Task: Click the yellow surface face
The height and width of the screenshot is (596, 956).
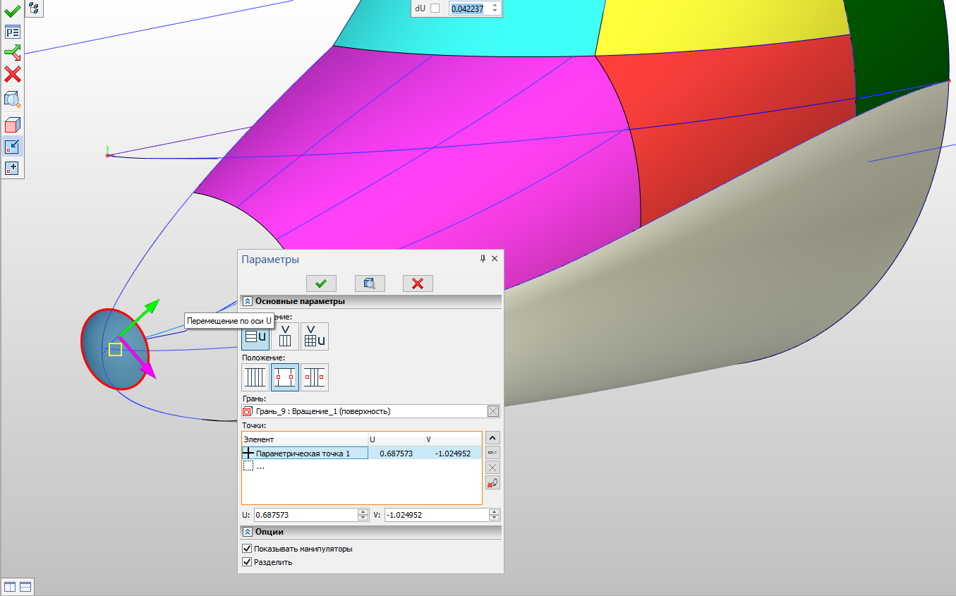Action: click(x=720, y=25)
